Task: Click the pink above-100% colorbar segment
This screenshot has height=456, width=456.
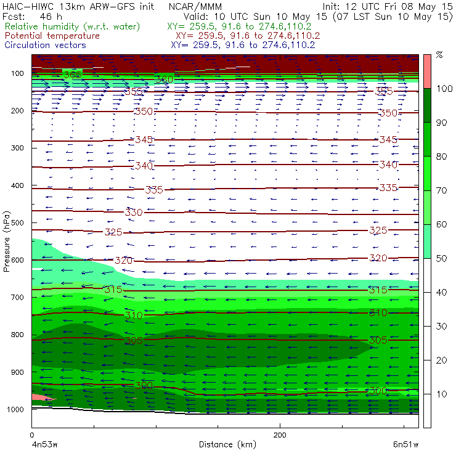Action: point(427,71)
